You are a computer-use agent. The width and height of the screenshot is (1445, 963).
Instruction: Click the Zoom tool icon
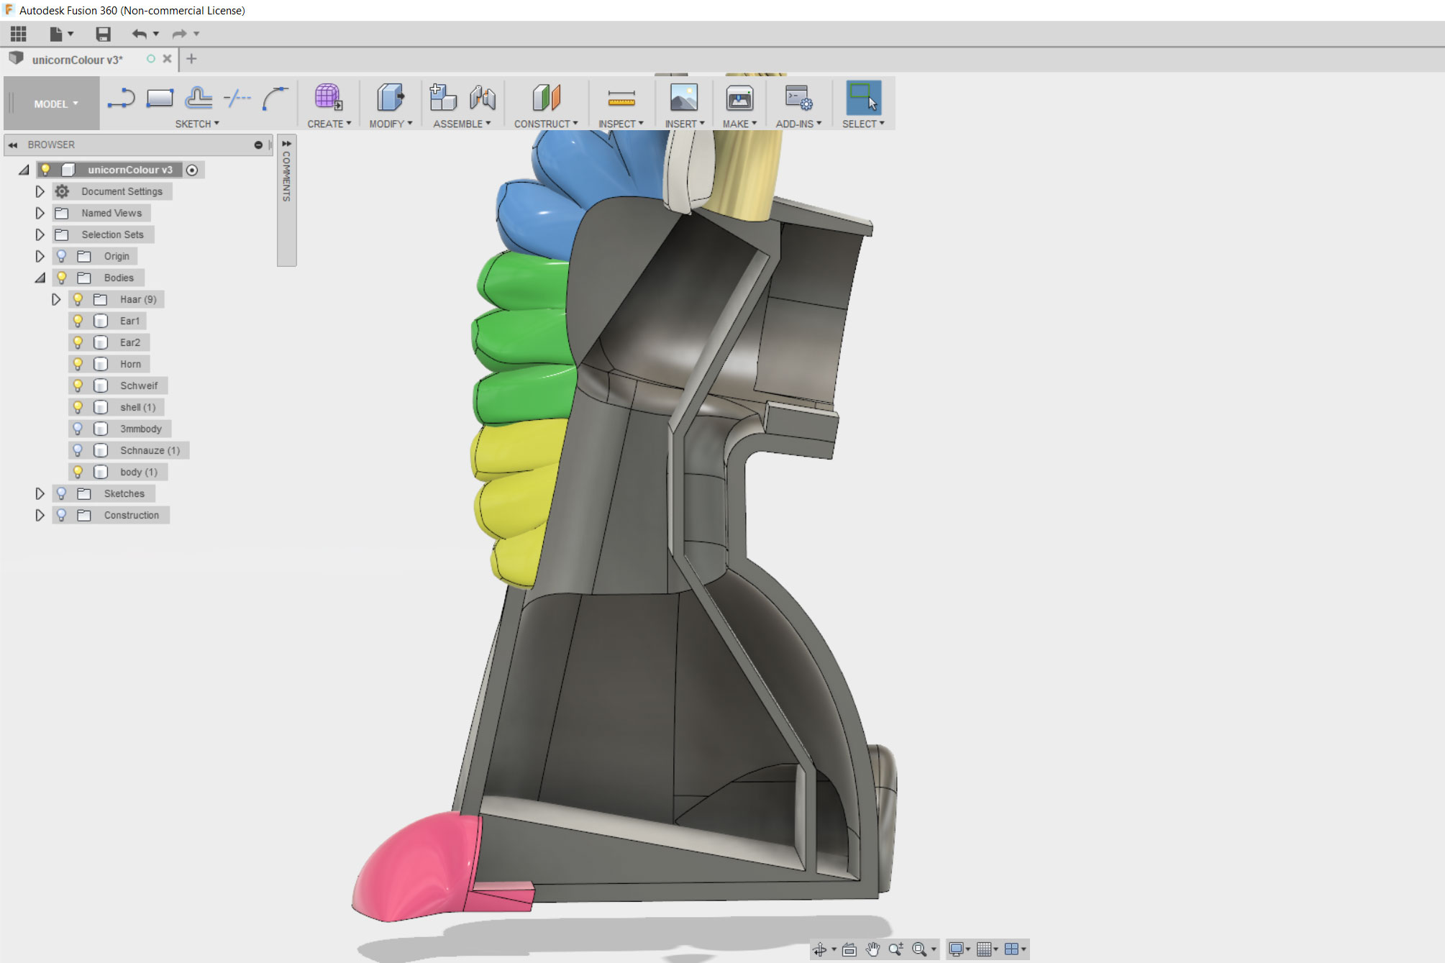[x=895, y=950]
